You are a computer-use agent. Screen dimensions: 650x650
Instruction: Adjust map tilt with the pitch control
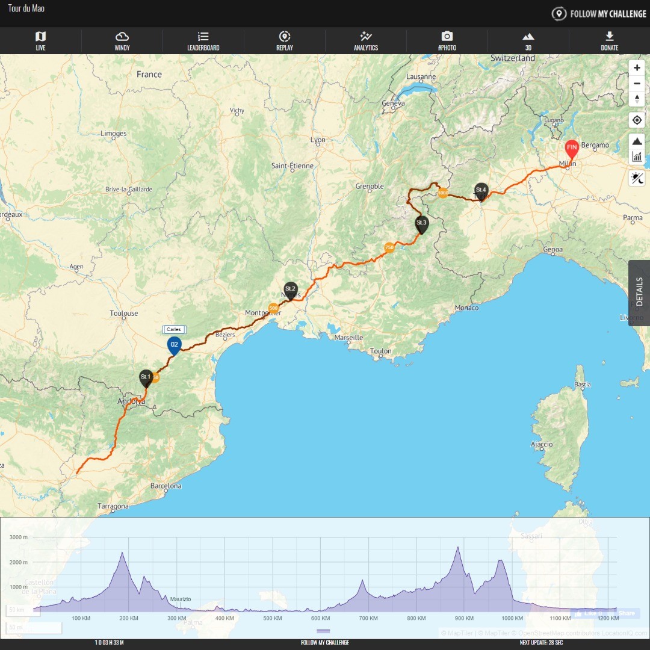coord(637,99)
